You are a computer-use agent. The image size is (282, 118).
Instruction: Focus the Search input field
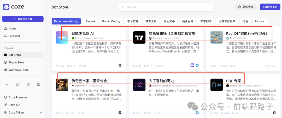(166, 7)
